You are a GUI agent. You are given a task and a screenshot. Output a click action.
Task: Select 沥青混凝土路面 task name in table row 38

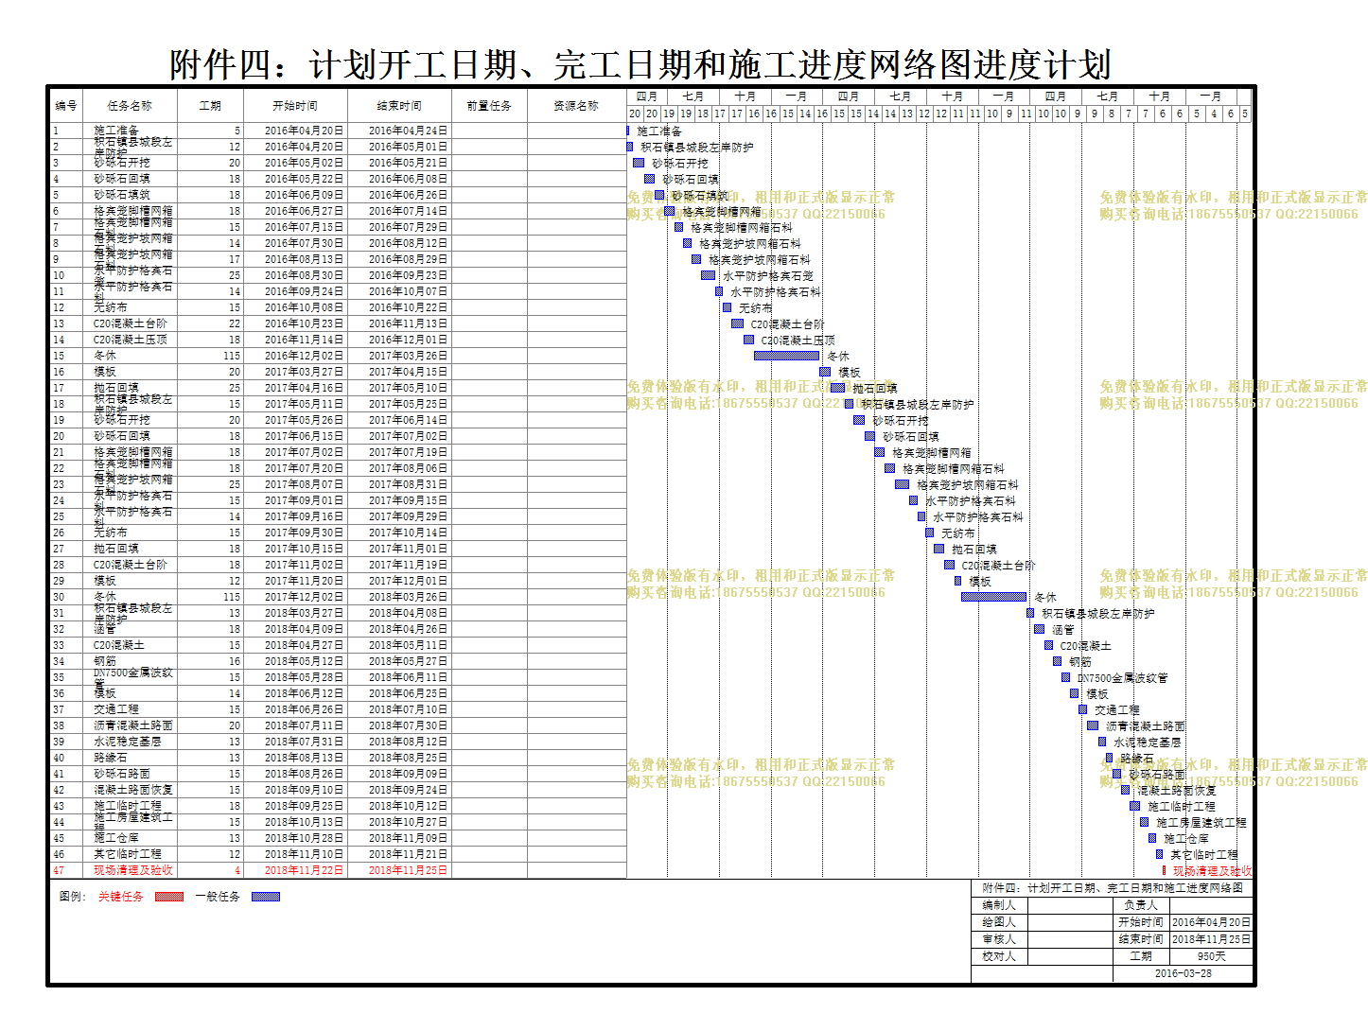pos(133,725)
